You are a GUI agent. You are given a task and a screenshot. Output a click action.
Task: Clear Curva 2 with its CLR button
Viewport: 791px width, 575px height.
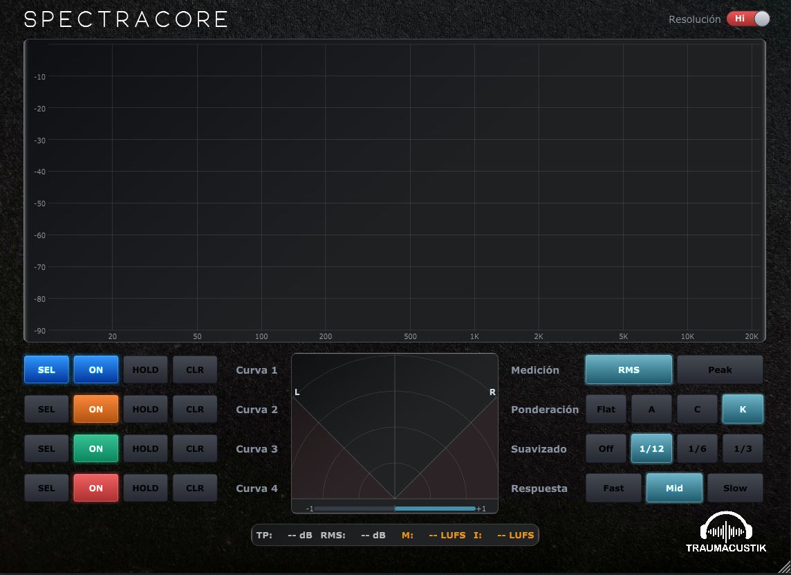point(195,409)
